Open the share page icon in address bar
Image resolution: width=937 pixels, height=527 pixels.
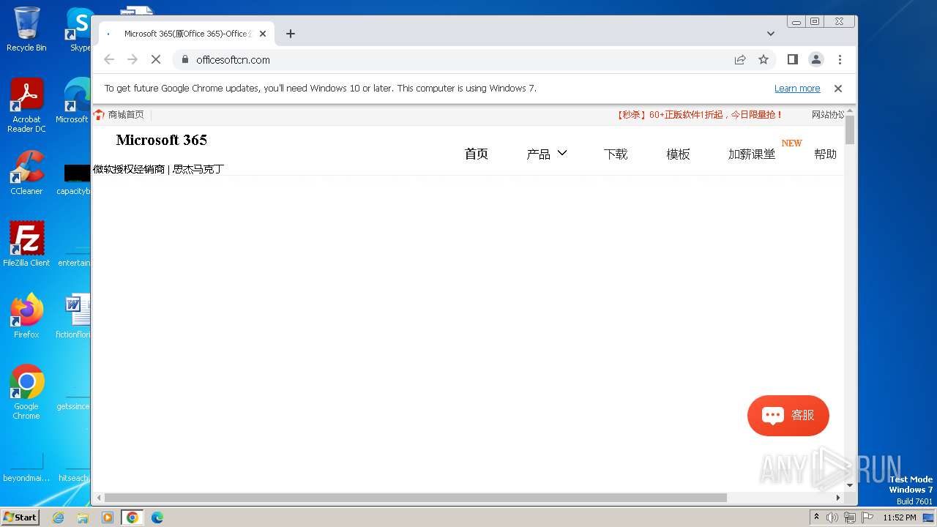coord(740,59)
